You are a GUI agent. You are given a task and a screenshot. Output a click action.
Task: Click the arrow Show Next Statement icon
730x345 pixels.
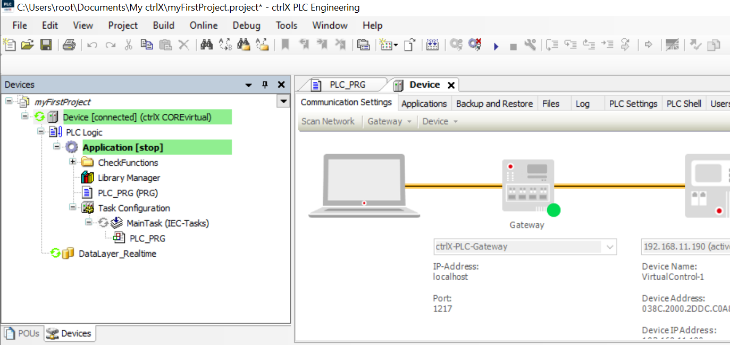click(649, 45)
